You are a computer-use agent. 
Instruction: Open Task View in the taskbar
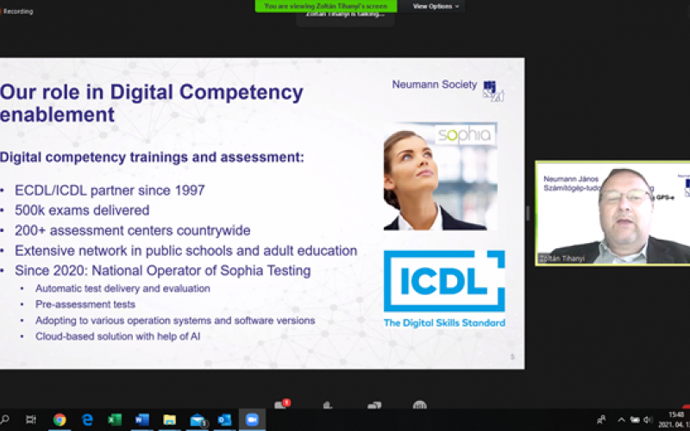(31, 420)
